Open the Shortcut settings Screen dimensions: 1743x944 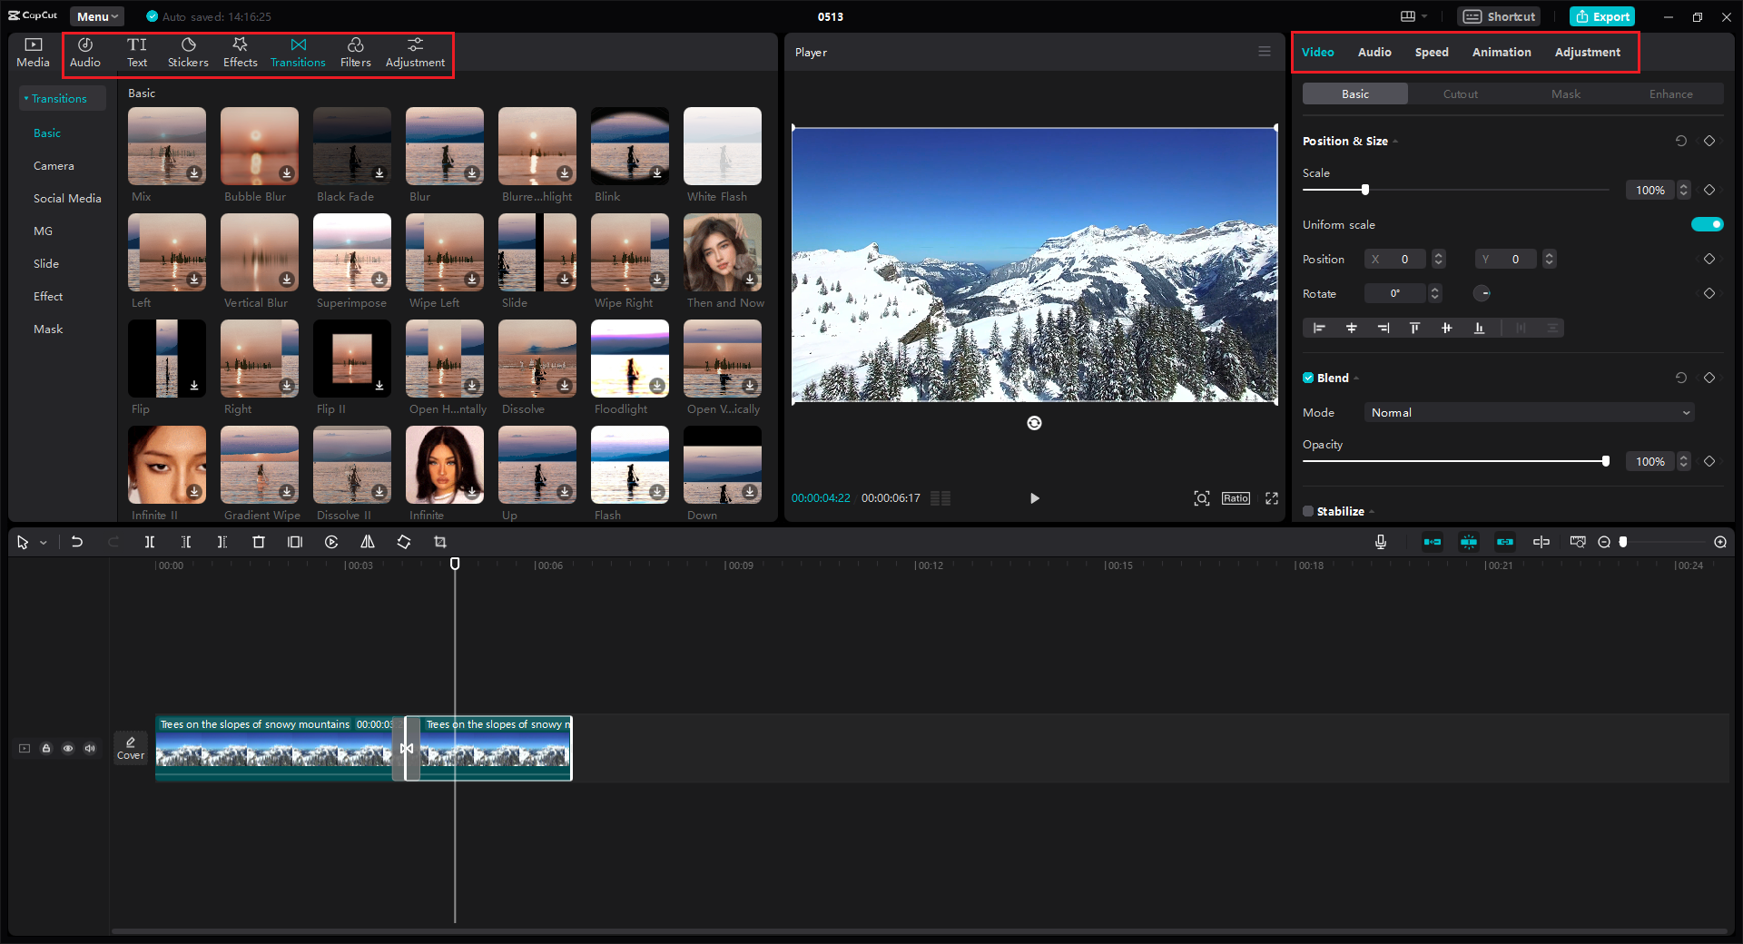point(1498,16)
